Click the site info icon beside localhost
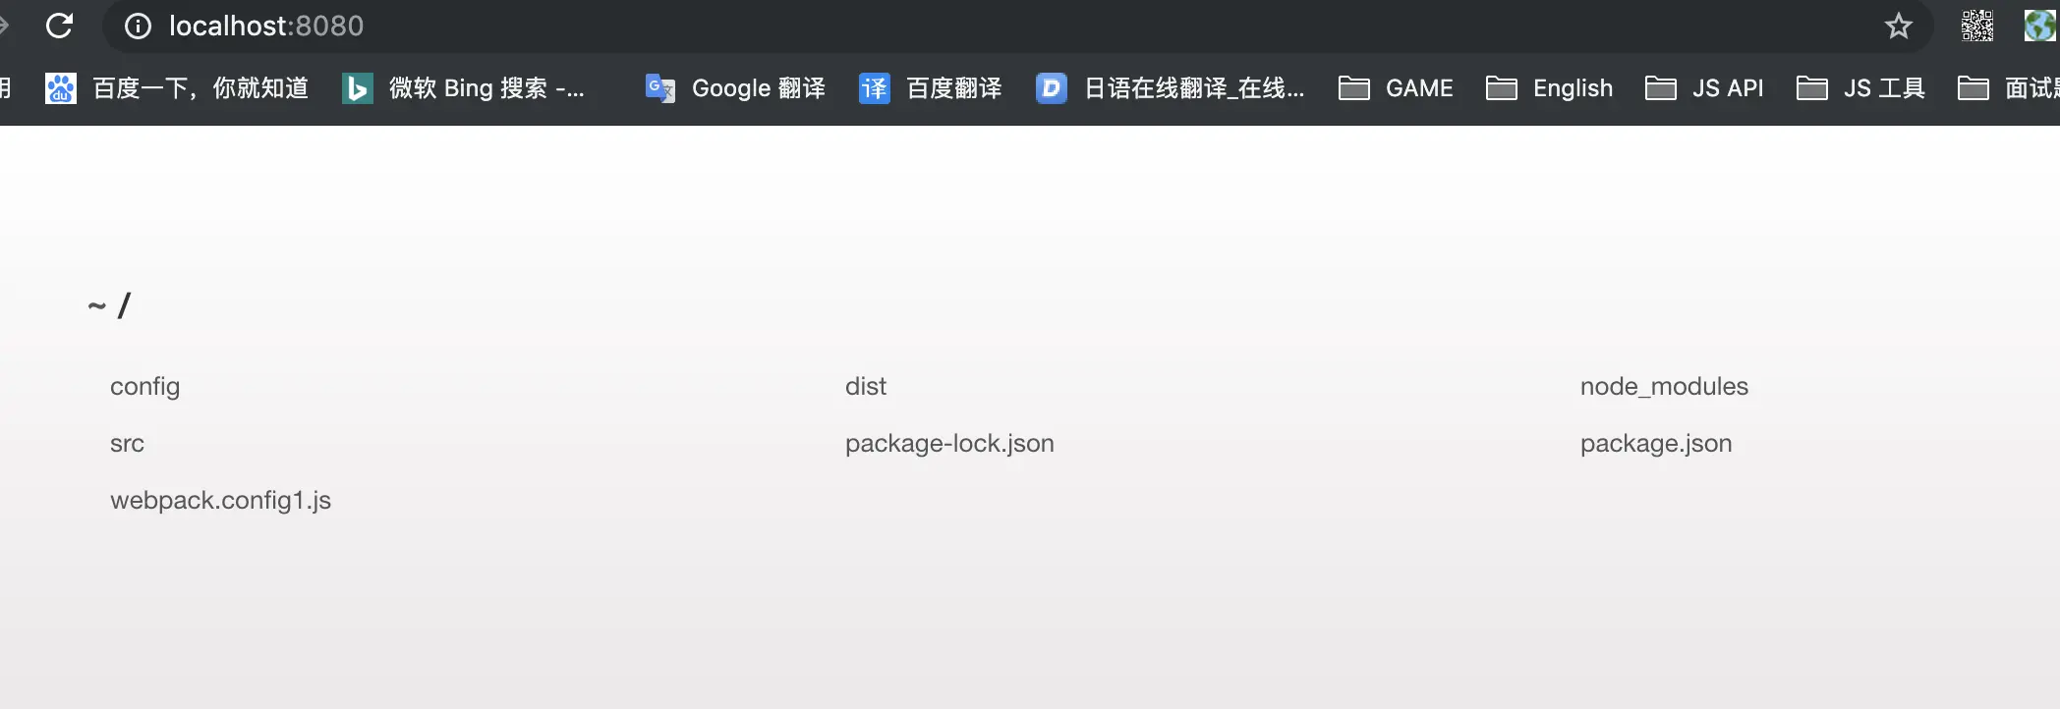This screenshot has width=2060, height=709. 139,27
